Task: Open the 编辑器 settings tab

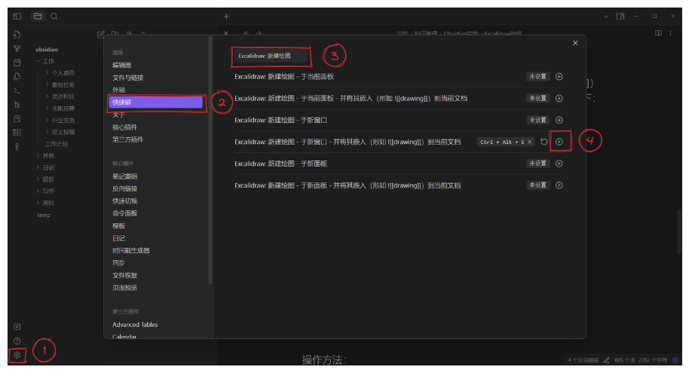Action: 121,65
